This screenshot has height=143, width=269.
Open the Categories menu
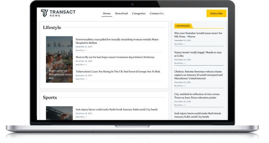[x=138, y=14]
